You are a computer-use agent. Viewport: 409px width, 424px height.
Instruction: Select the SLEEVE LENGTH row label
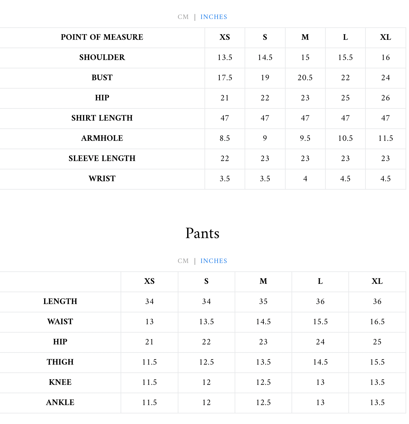coord(102,159)
